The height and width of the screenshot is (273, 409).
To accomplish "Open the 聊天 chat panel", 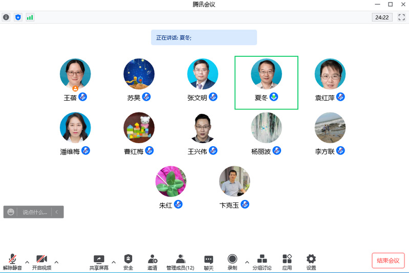I will click(208, 263).
